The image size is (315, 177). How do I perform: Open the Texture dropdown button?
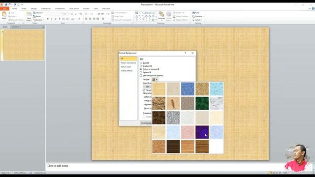(x=155, y=80)
